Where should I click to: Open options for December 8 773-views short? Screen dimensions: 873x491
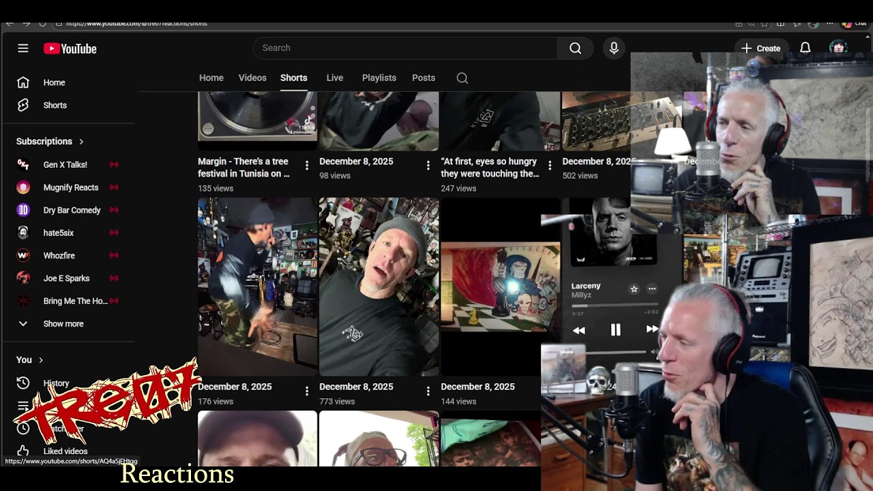(428, 391)
